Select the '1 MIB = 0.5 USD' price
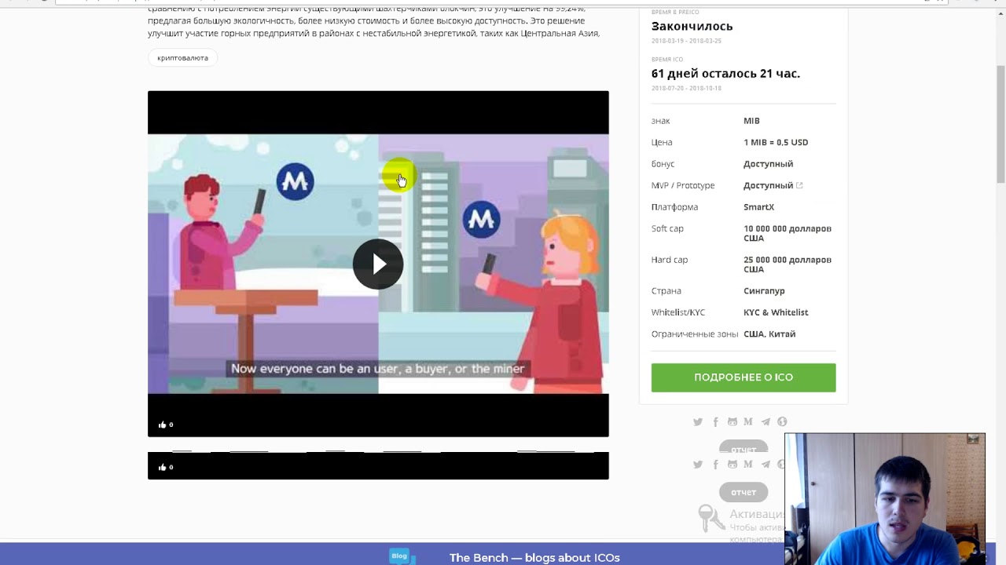 [776, 143]
